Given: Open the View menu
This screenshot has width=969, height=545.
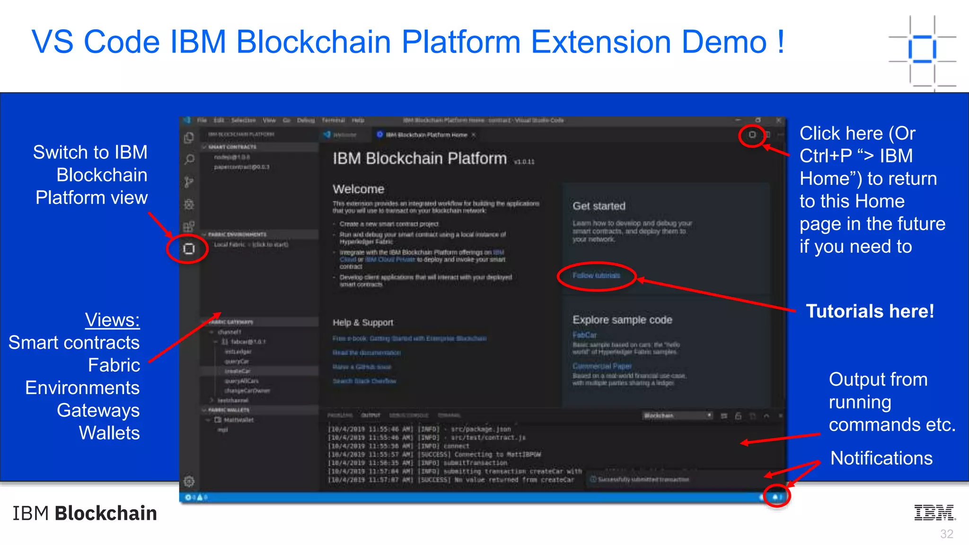Looking at the screenshot, I should point(269,120).
